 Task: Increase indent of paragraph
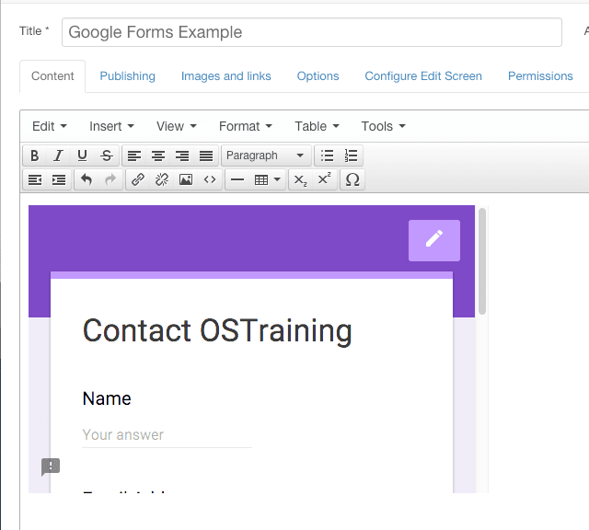pos(59,180)
